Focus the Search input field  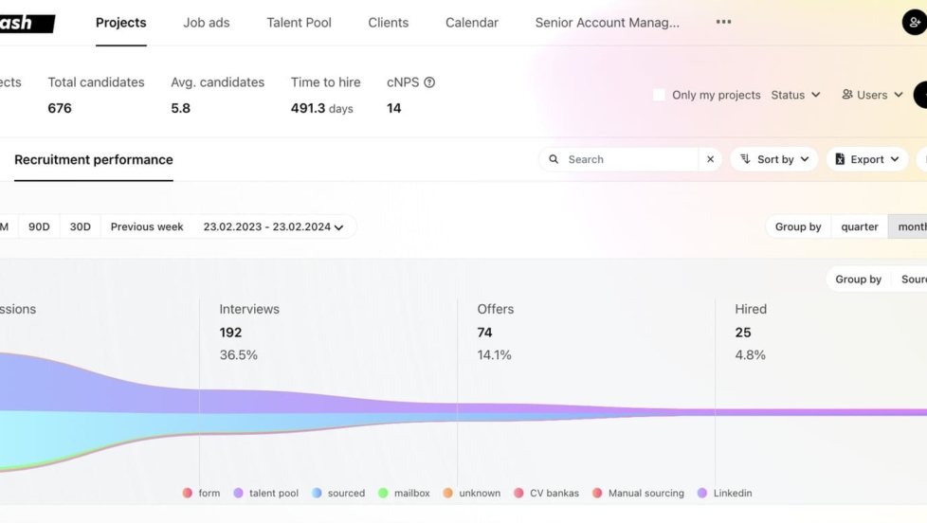tap(629, 159)
